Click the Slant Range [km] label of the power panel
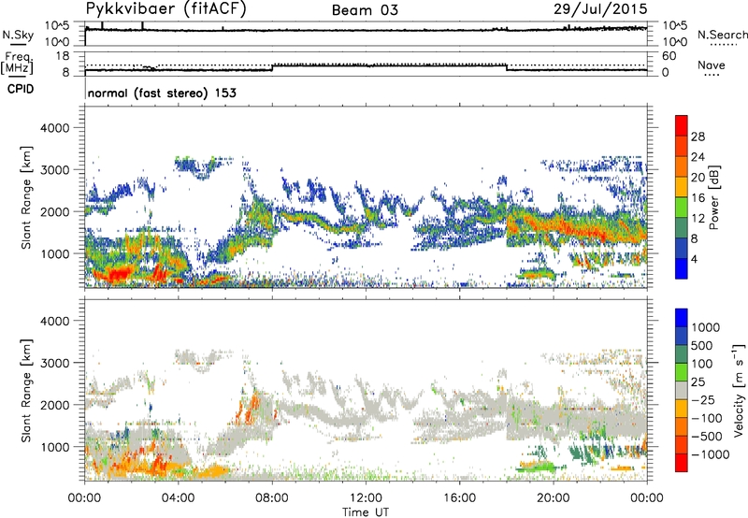 pos(26,197)
